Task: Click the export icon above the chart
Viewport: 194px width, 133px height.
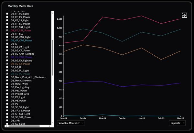Action: click(184, 15)
